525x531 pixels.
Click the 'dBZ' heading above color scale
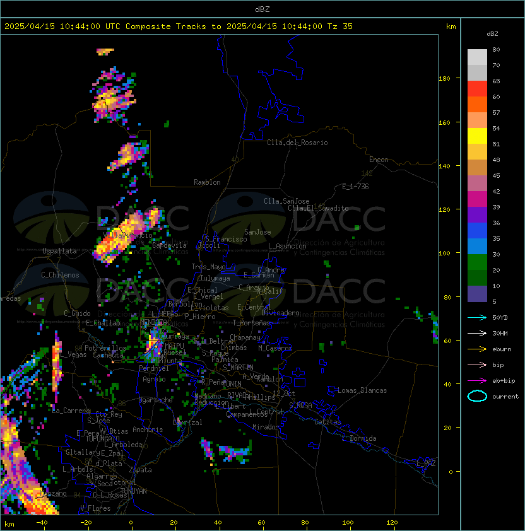[x=492, y=34]
